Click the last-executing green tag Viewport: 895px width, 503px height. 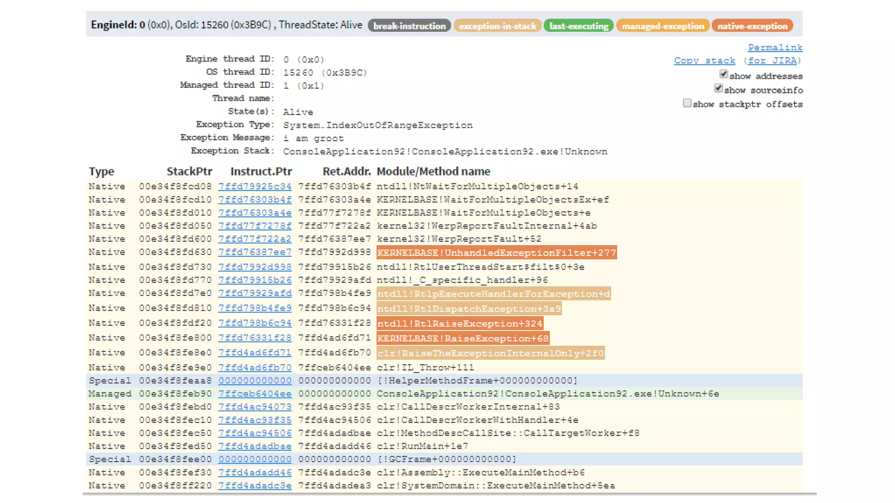(x=579, y=26)
